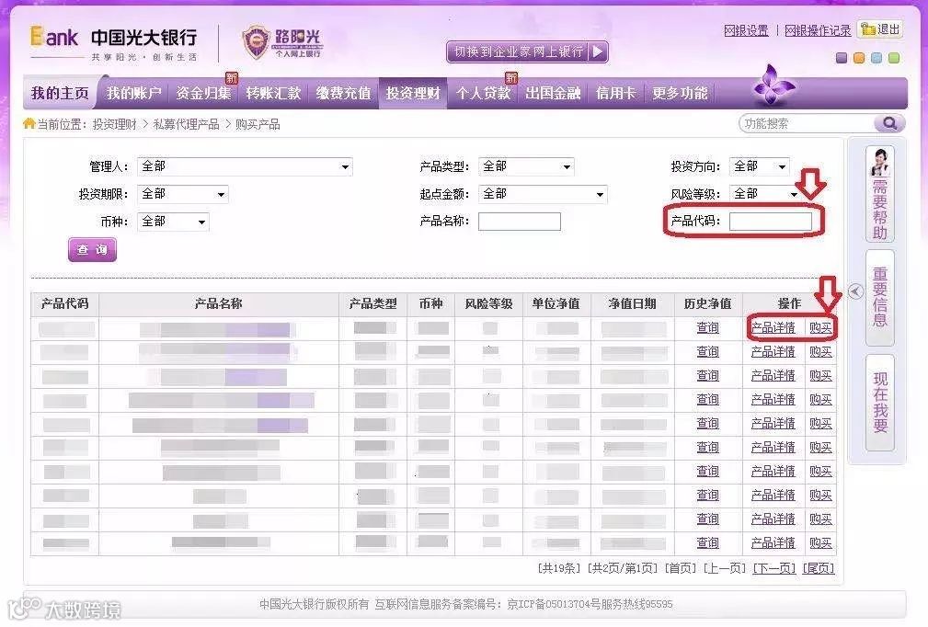
Task: Click the customer service avatar in 需要帮助
Action: tap(880, 162)
